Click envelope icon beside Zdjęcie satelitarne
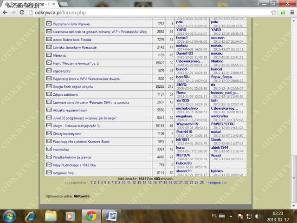This screenshot has height=223, width=297. point(49,94)
